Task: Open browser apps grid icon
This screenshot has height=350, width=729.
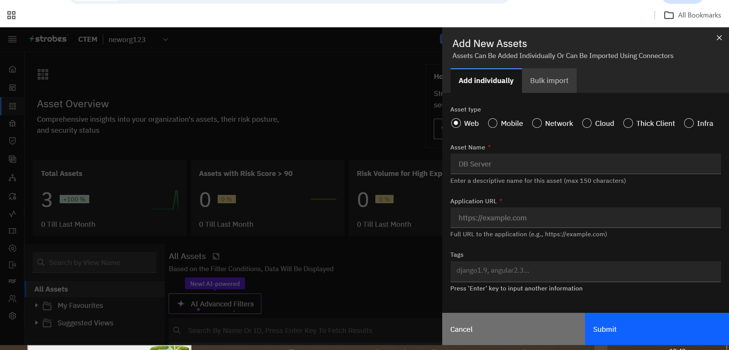Action: click(x=11, y=15)
